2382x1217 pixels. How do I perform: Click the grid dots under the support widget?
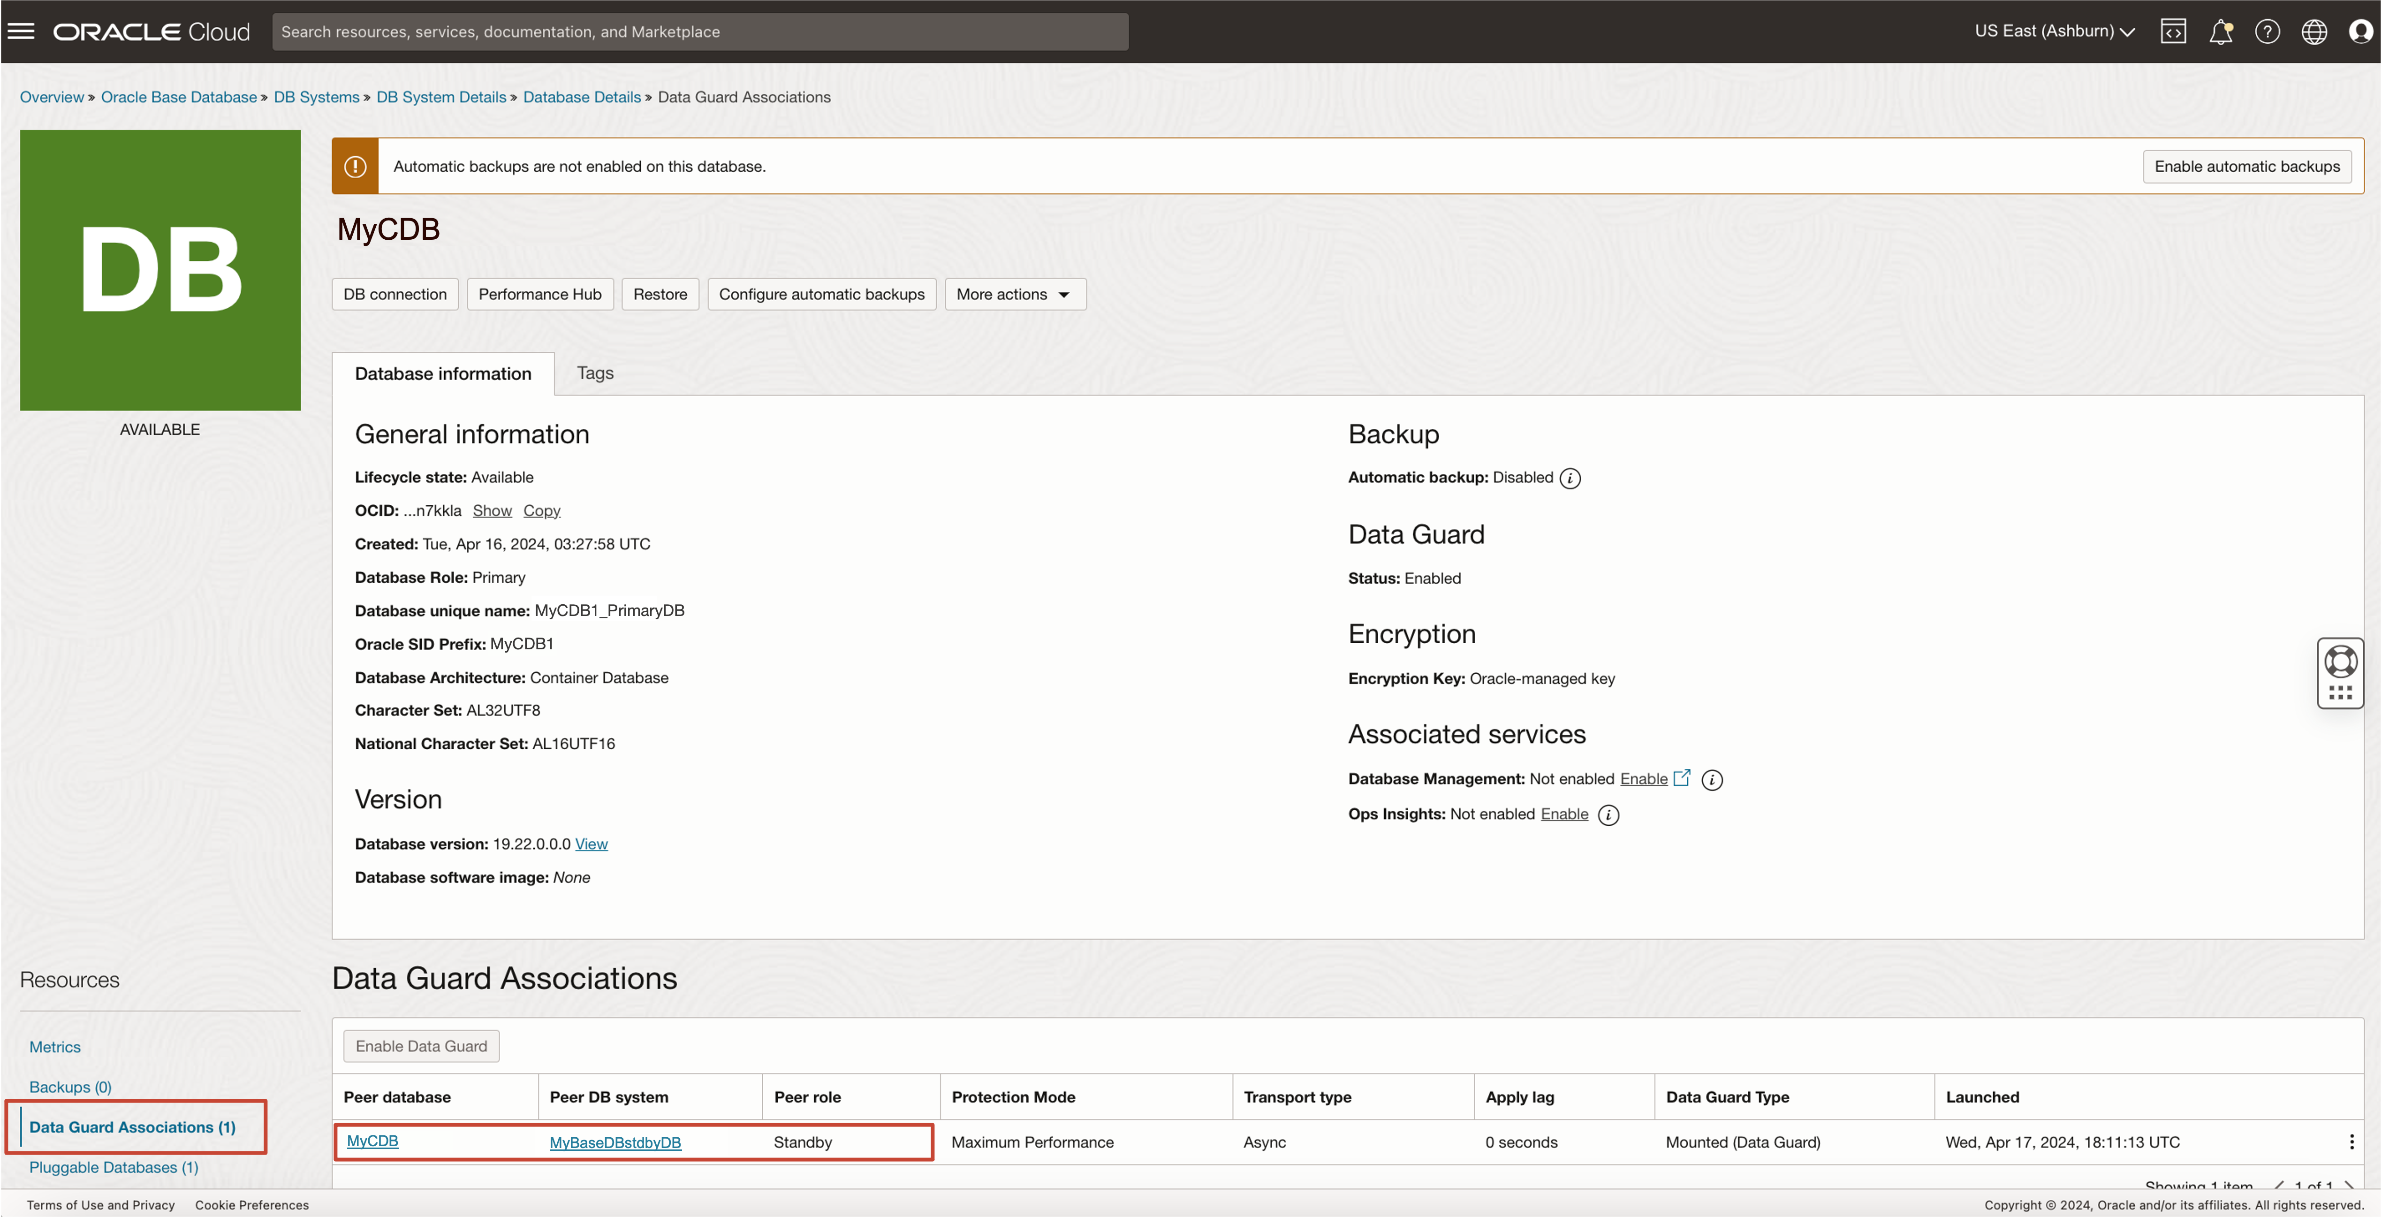(x=2340, y=692)
